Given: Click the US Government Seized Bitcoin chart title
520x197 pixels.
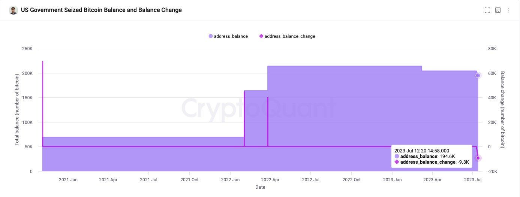Looking at the screenshot, I should [101, 10].
